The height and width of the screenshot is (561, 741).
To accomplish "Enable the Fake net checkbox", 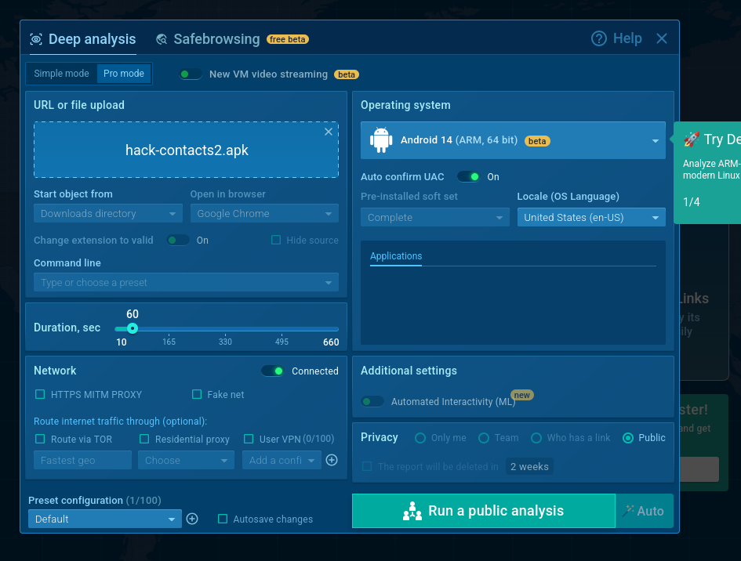I will click(197, 394).
